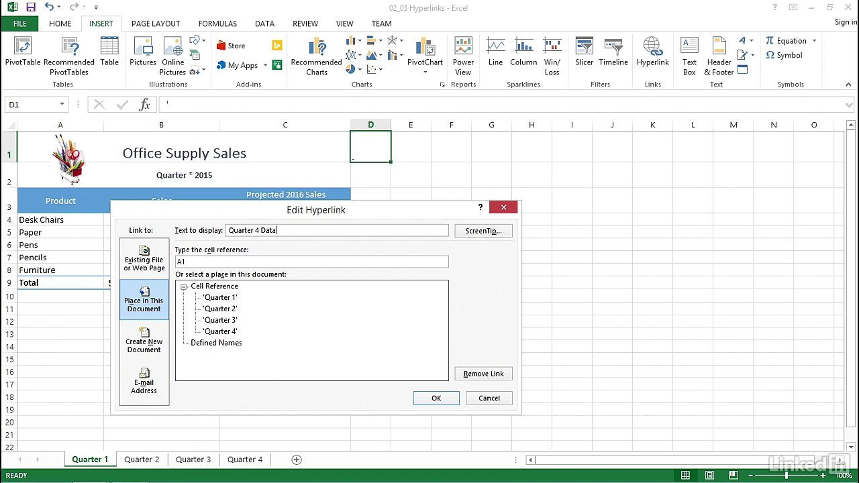859x483 pixels.
Task: Insert a PivotChart
Action: 425,56
